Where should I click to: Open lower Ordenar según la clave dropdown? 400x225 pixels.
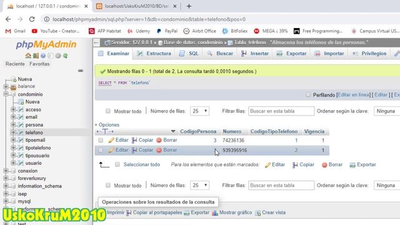(x=387, y=185)
